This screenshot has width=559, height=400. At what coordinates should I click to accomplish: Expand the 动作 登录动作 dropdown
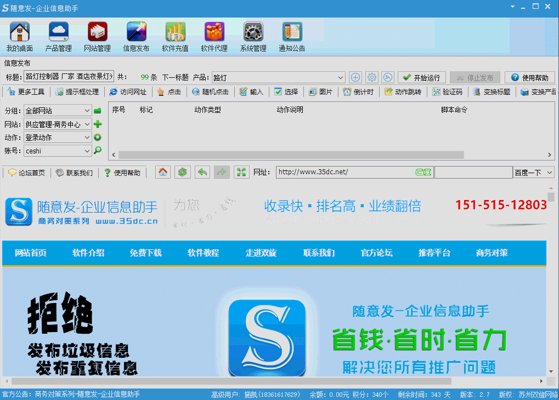[87, 138]
